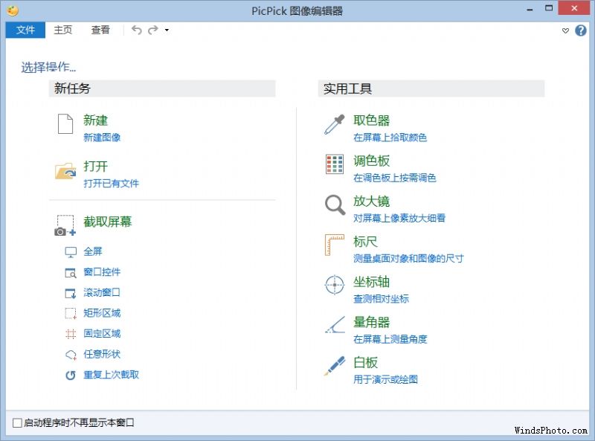This screenshot has height=441, width=595.
Task: Click the full screen monitor icon
Action: point(71,252)
